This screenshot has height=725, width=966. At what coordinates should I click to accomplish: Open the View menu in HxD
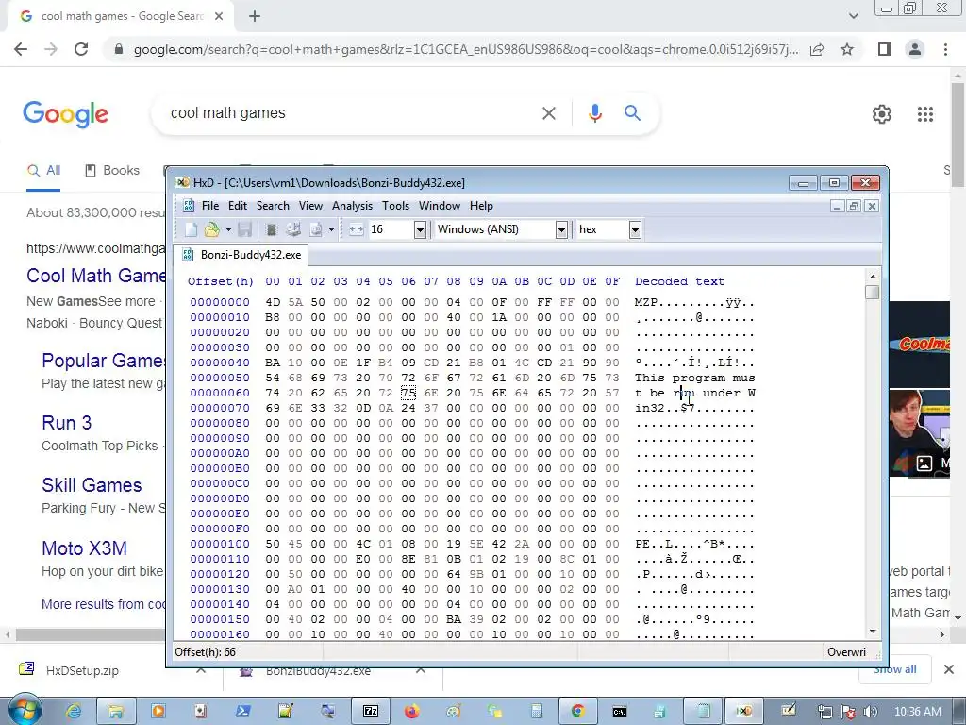point(310,205)
